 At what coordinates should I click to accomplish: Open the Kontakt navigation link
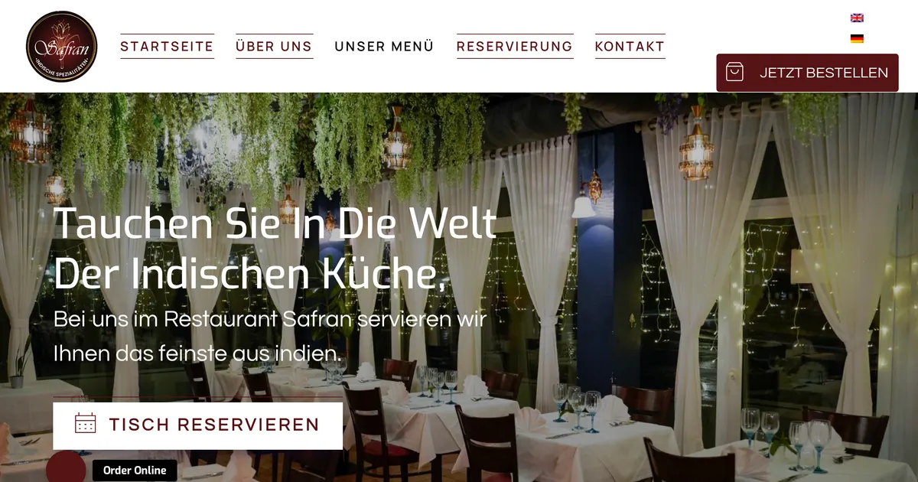pyautogui.click(x=630, y=46)
